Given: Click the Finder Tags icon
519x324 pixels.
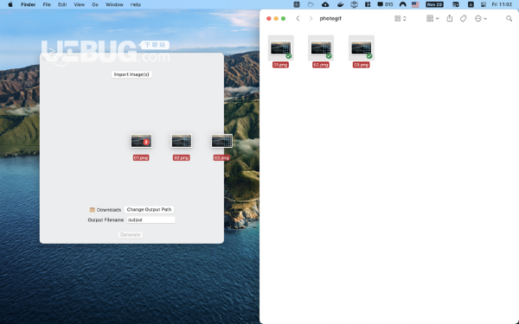Looking at the screenshot, I should click(464, 18).
